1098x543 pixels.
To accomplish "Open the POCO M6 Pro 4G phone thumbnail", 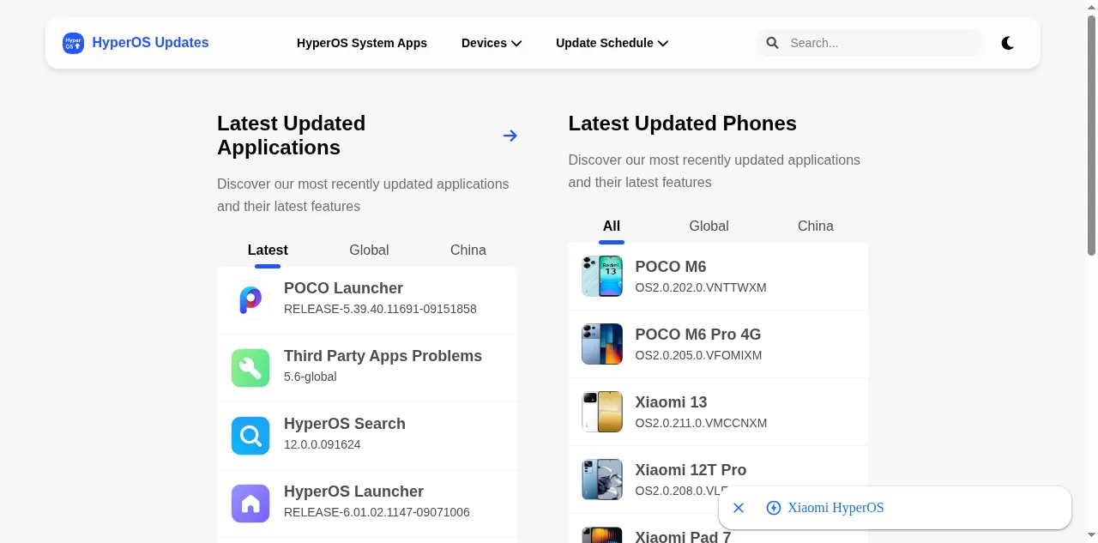I will (x=602, y=344).
